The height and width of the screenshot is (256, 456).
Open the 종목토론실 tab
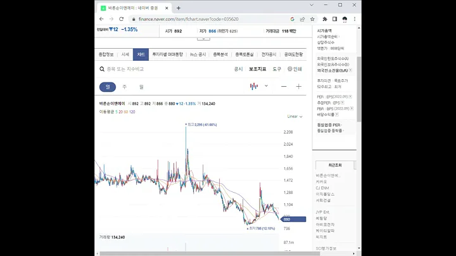pos(244,54)
